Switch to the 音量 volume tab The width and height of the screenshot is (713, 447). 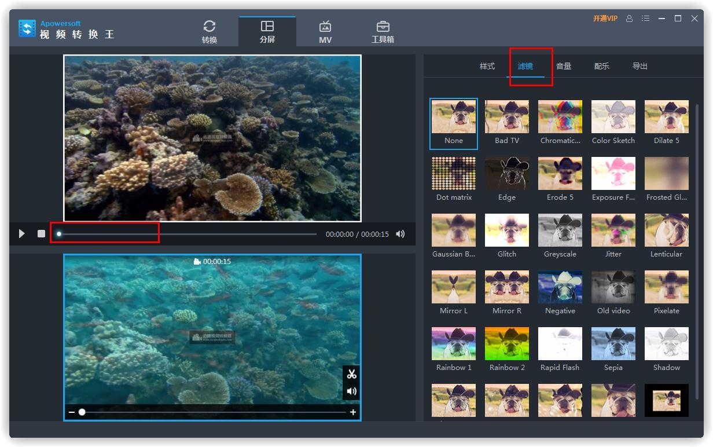564,66
